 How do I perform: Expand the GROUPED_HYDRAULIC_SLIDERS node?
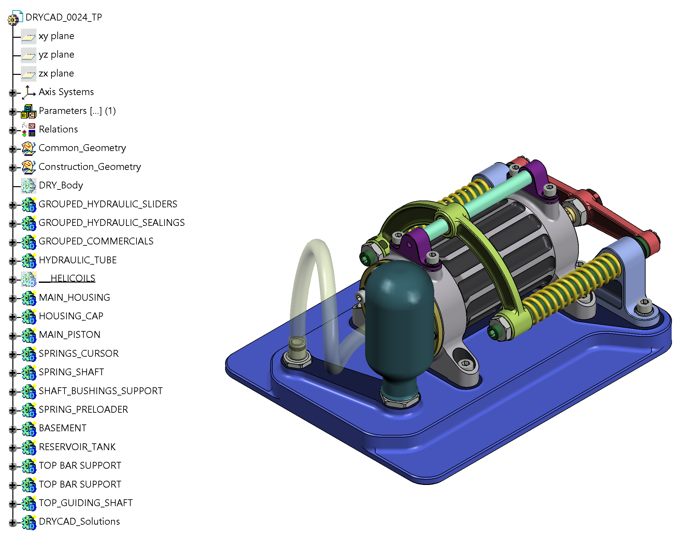(x=12, y=205)
